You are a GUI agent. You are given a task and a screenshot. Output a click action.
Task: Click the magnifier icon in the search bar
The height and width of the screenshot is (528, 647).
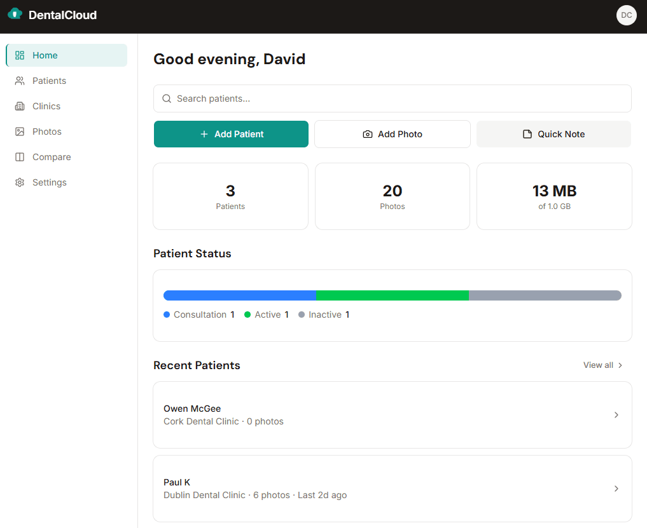click(167, 98)
